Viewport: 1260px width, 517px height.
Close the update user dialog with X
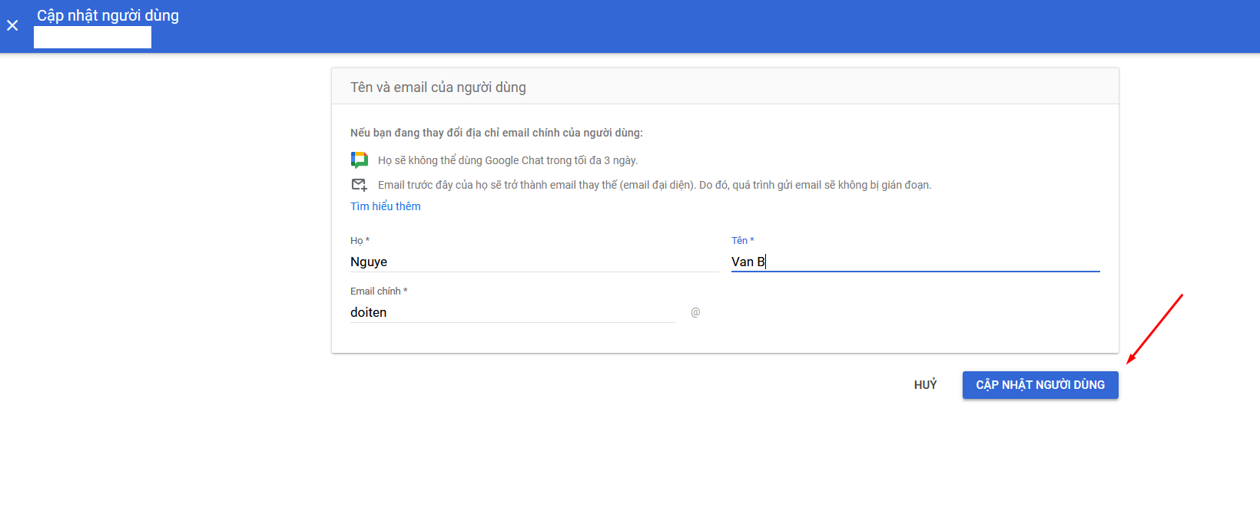coord(12,25)
